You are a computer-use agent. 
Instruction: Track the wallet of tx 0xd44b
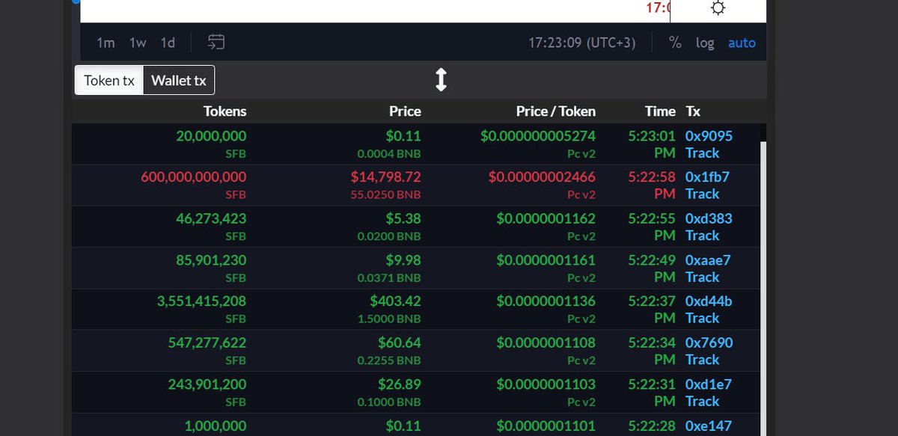point(702,318)
